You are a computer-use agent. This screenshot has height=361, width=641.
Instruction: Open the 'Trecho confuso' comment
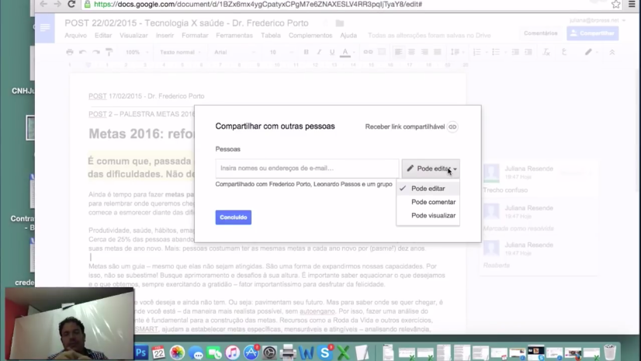pos(539,179)
